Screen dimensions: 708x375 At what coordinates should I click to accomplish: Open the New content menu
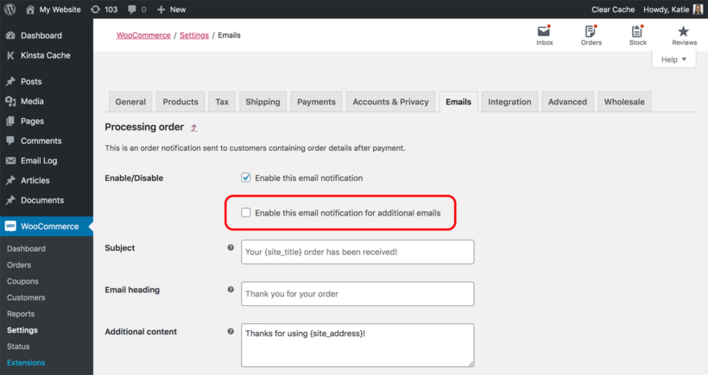[171, 9]
